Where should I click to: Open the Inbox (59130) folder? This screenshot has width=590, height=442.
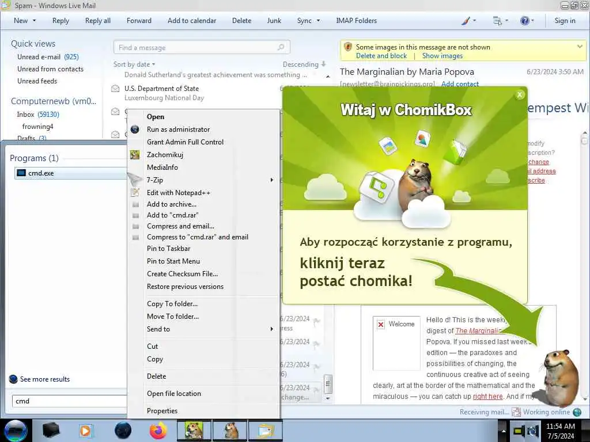tap(38, 115)
